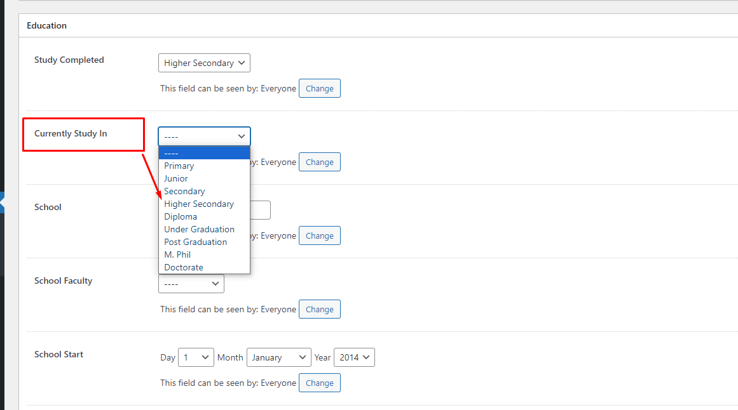The height and width of the screenshot is (410, 738).
Task: Select the Secondary option
Action: coord(184,191)
